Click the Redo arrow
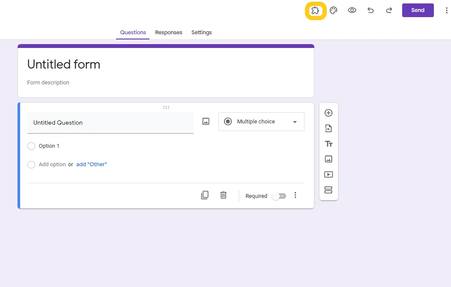The height and width of the screenshot is (287, 451). (389, 11)
